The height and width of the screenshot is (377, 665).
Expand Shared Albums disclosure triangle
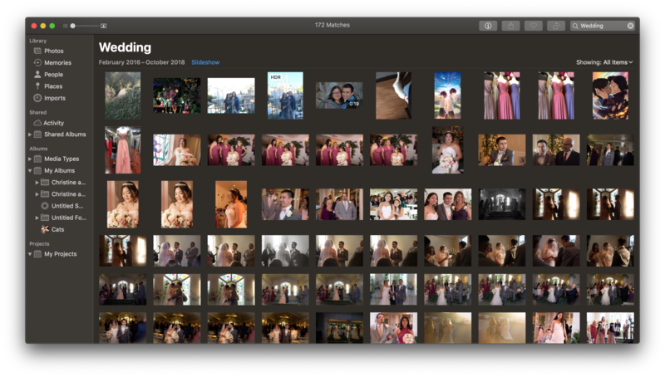click(x=30, y=135)
